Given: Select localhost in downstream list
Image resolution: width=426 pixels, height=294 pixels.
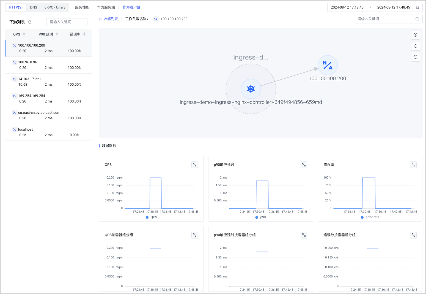Looking at the screenshot, I should coord(48,132).
